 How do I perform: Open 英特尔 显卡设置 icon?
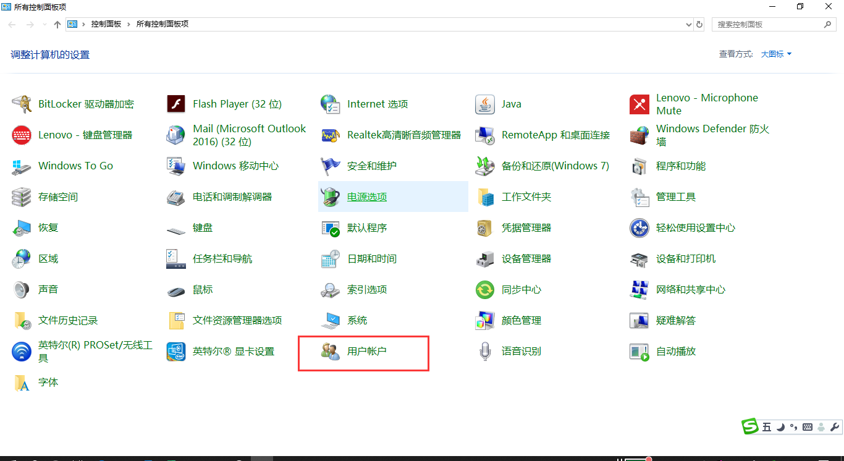click(176, 352)
